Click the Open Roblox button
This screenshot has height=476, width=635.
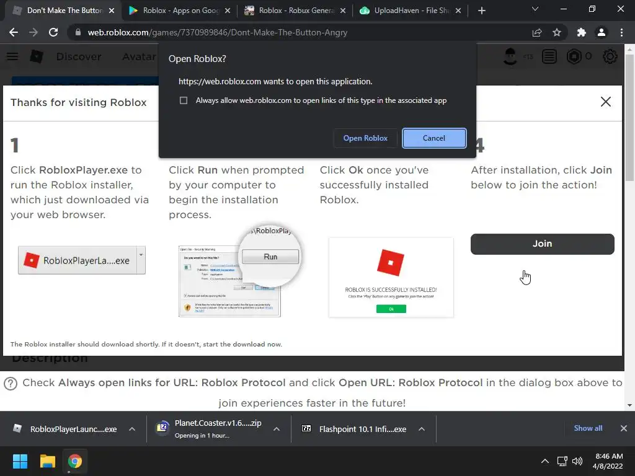tap(365, 138)
